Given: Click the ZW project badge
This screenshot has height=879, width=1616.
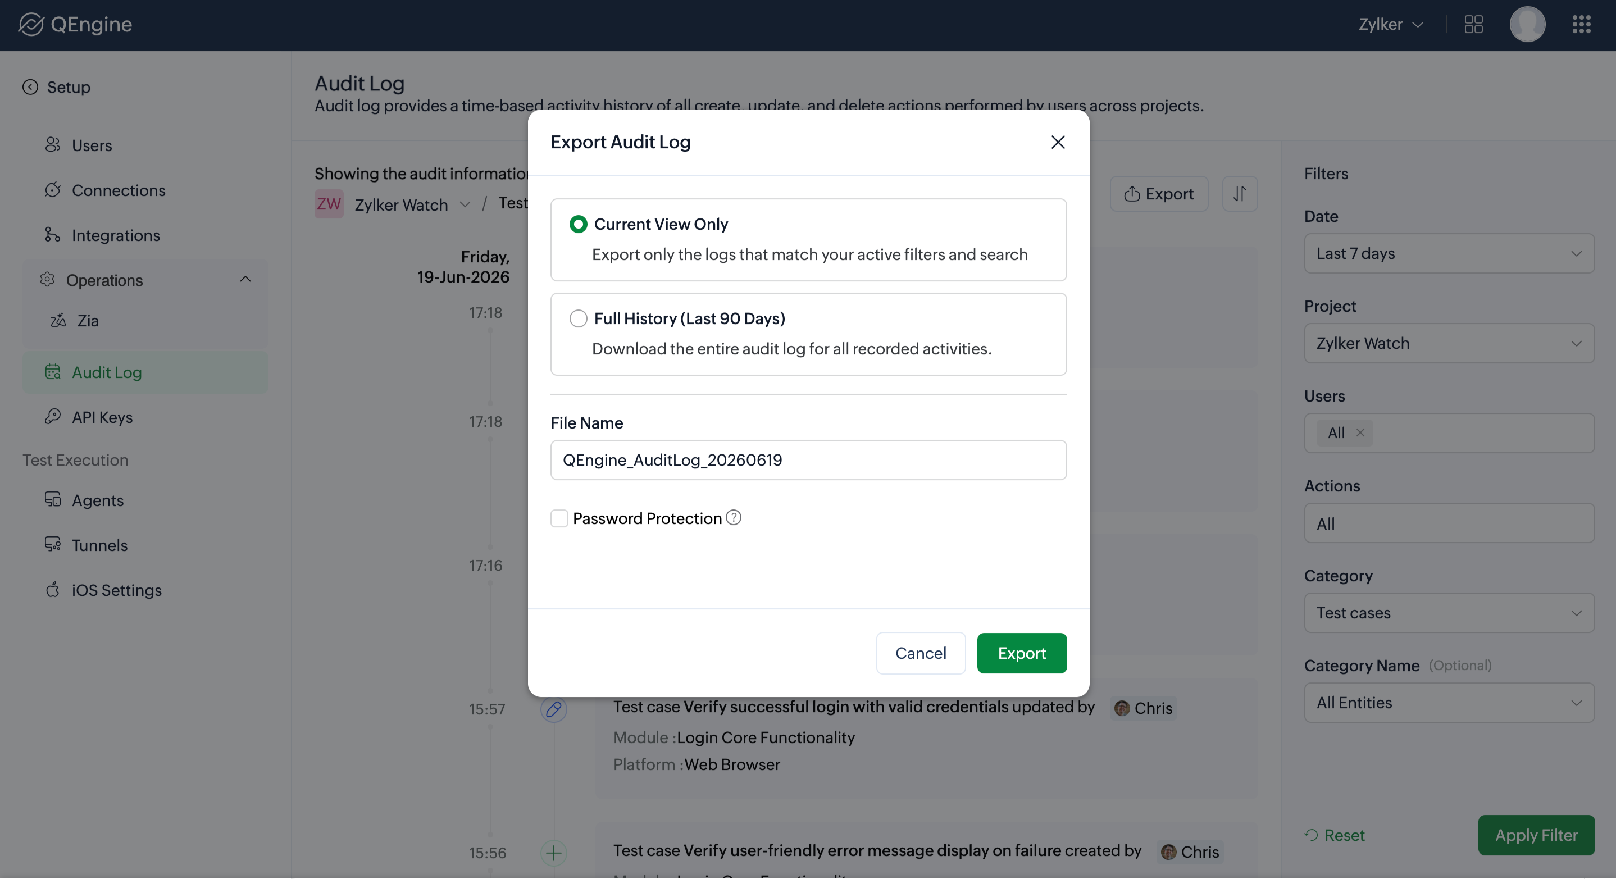Looking at the screenshot, I should click(329, 204).
